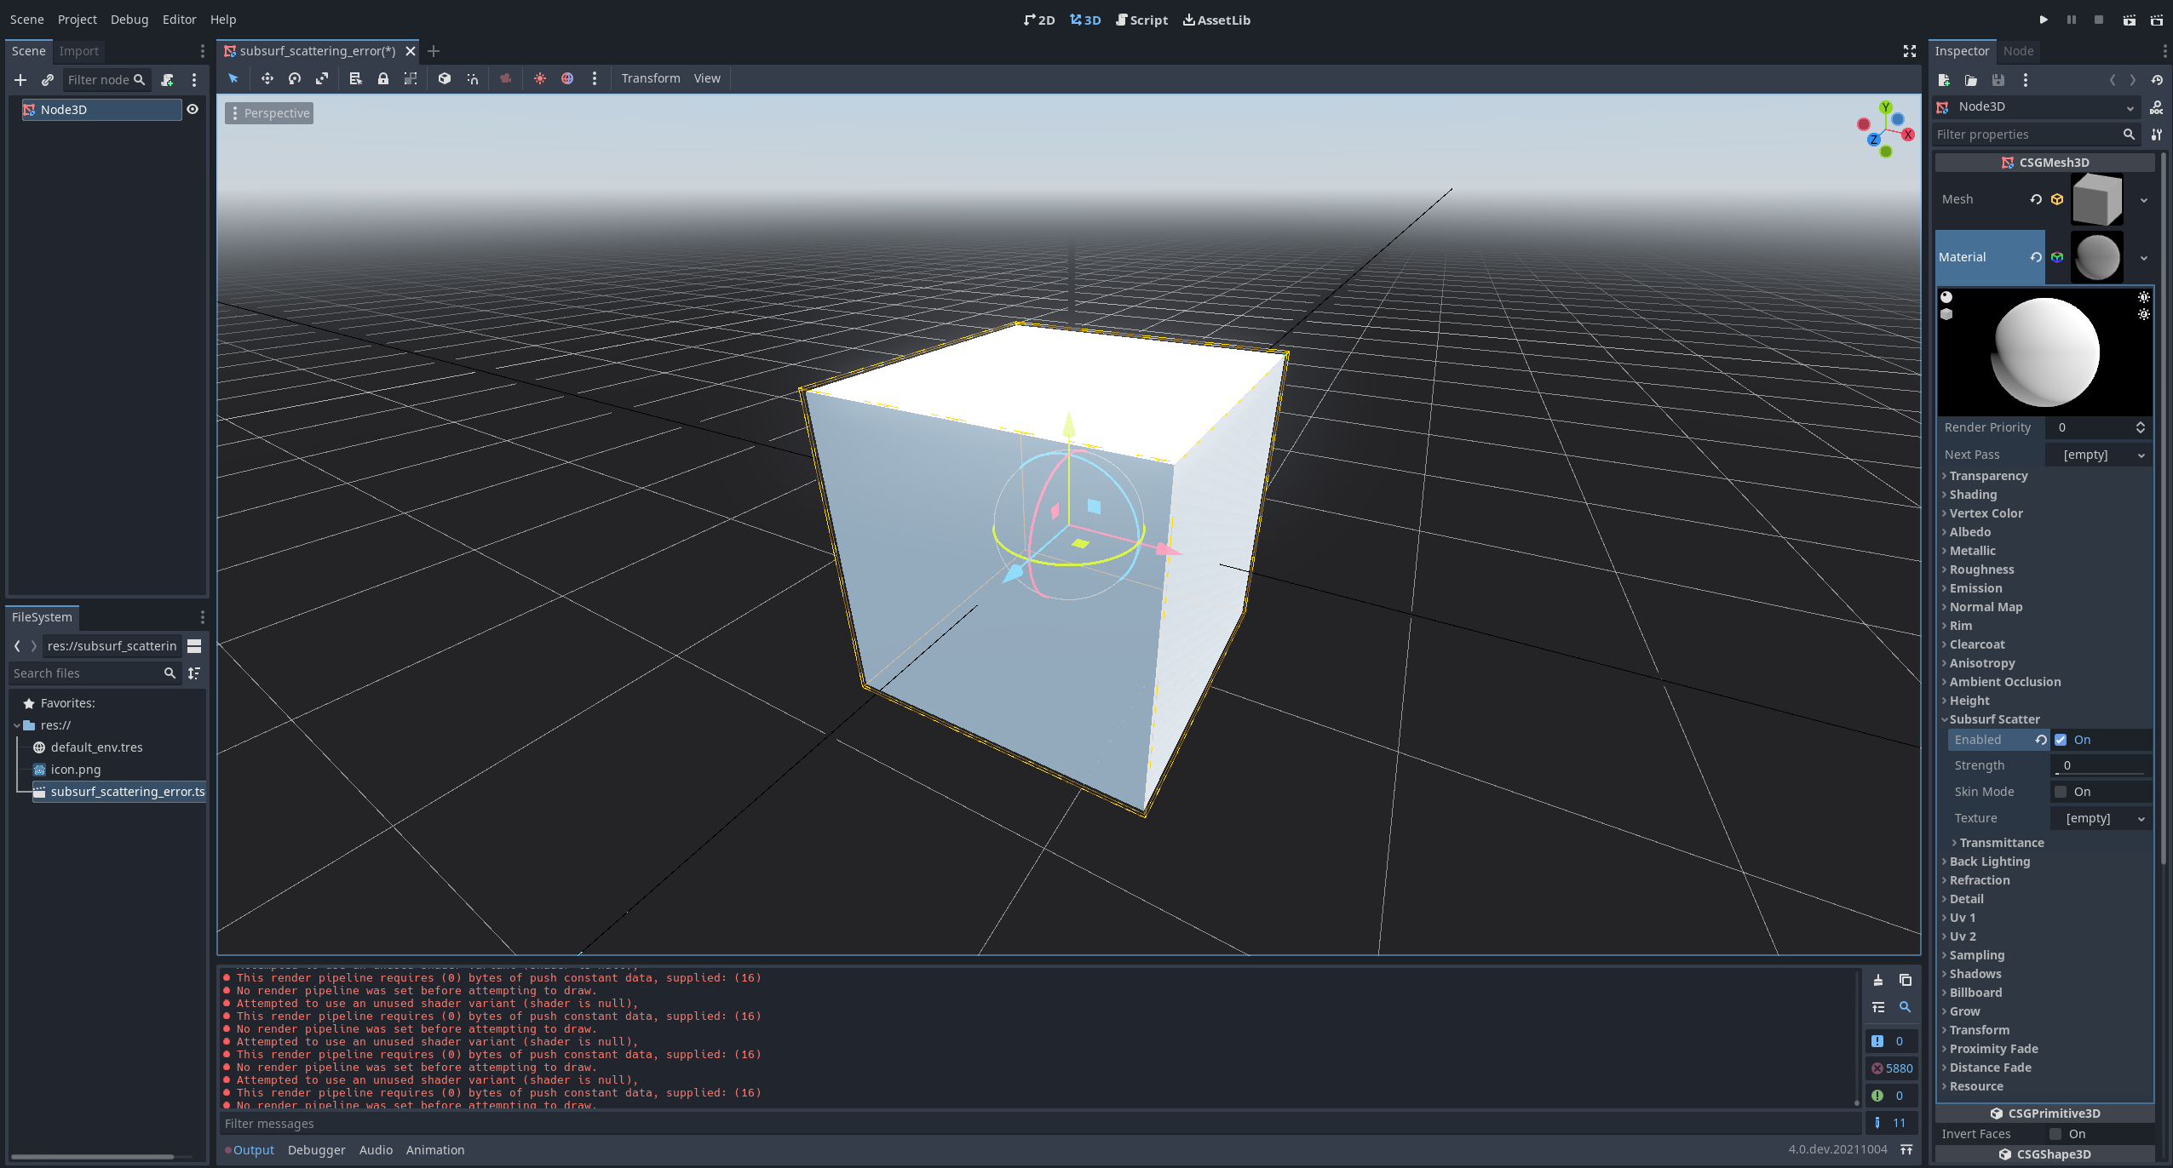Switch to the Script editor

(1141, 20)
